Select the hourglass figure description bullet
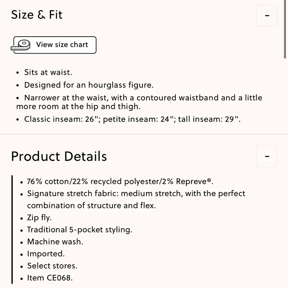 pyautogui.click(x=89, y=85)
